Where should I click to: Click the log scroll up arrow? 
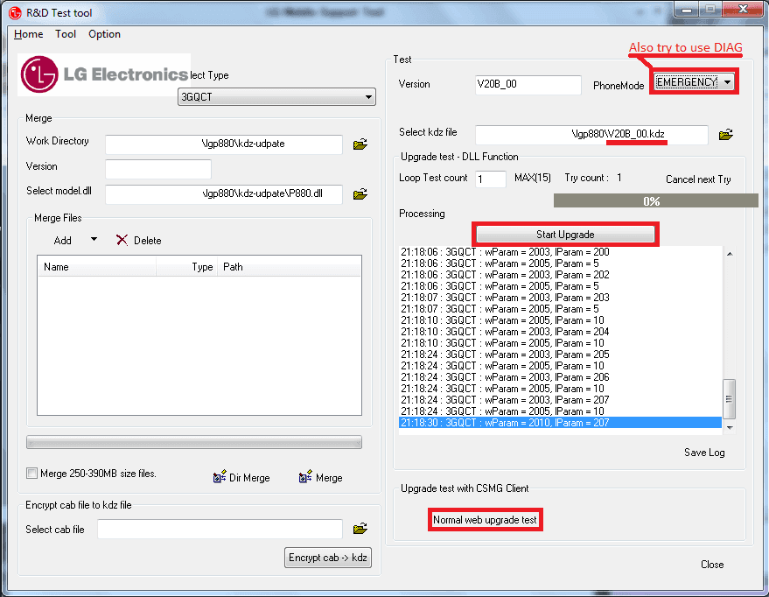(730, 254)
